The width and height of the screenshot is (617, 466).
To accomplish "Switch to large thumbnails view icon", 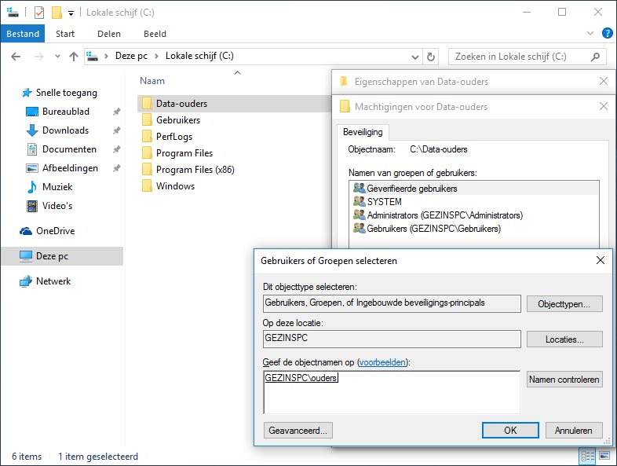I will pyautogui.click(x=604, y=456).
